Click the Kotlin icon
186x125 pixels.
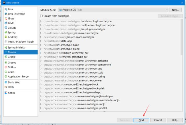6,93
